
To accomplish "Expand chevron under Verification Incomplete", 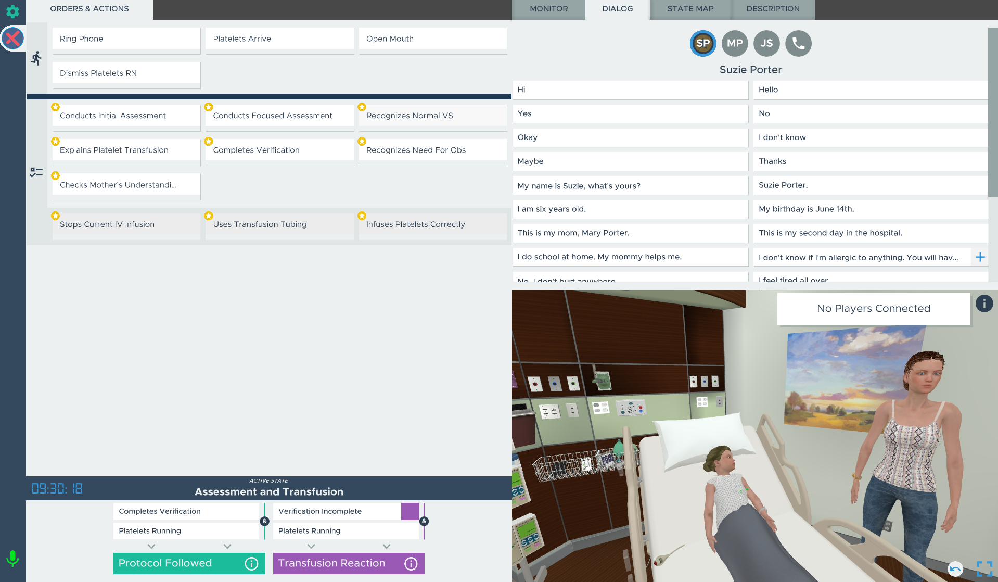I will (311, 546).
